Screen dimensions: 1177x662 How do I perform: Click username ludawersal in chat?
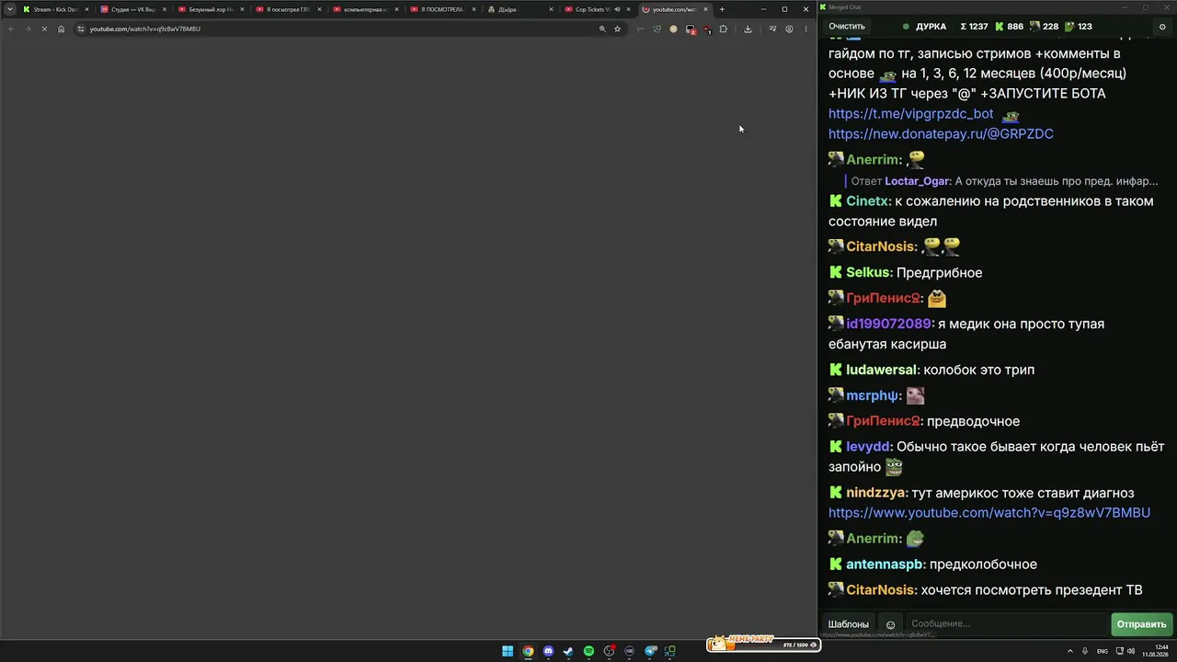pyautogui.click(x=882, y=370)
